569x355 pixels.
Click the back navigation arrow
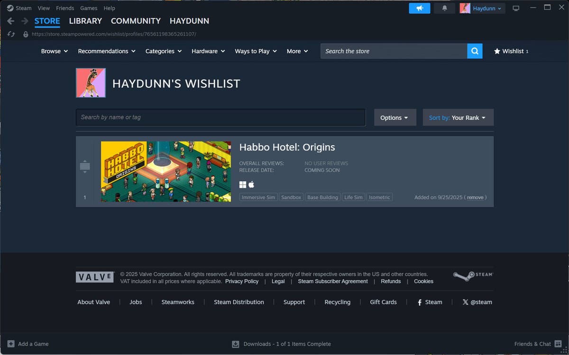click(10, 21)
